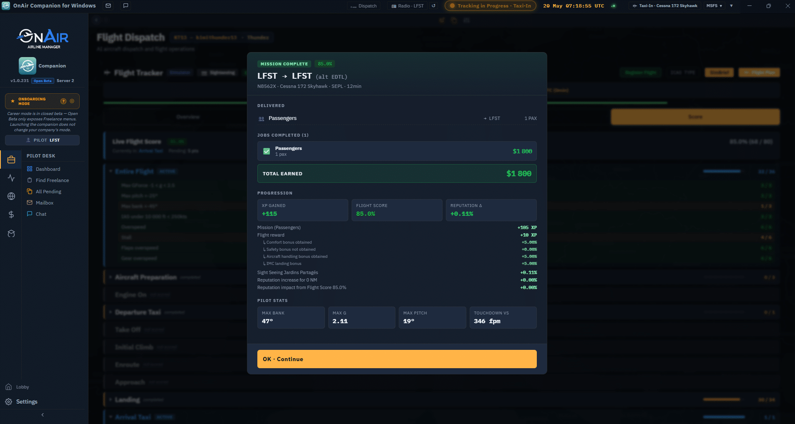Click the Total Earned $1 800 row
795x424 pixels.
click(x=397, y=174)
